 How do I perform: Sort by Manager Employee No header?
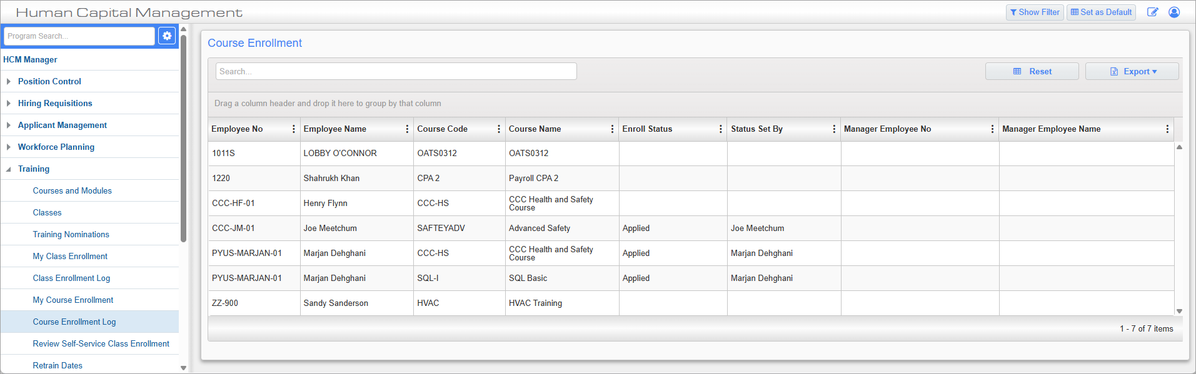(x=887, y=129)
